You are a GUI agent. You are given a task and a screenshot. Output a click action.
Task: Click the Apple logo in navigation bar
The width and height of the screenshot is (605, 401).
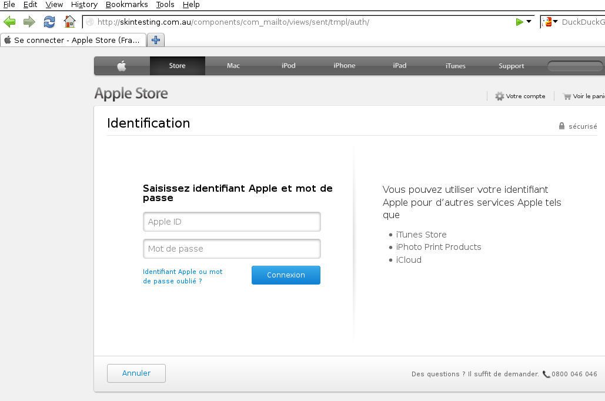[x=122, y=66]
